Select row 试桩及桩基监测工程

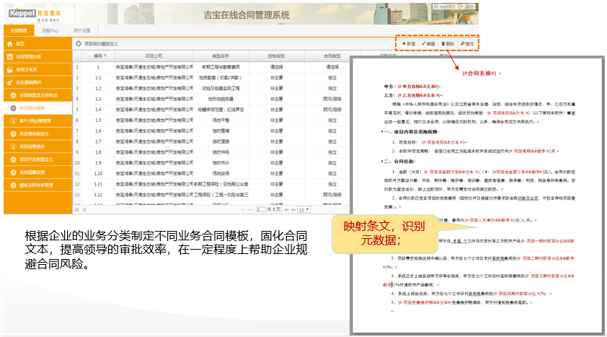211,88
